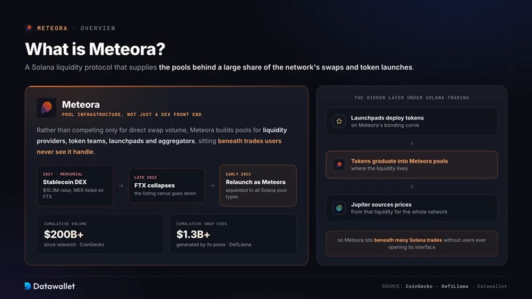
Task: Select the FTX collapses timeline card
Action: click(x=166, y=186)
